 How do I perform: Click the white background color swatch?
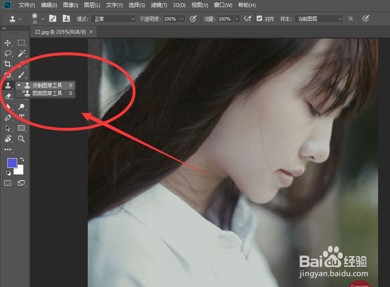click(20, 170)
